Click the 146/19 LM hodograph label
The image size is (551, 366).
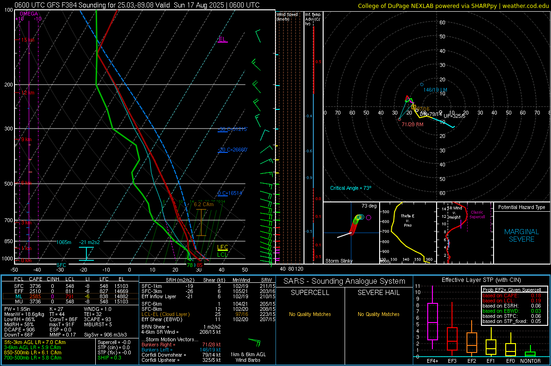click(435, 90)
